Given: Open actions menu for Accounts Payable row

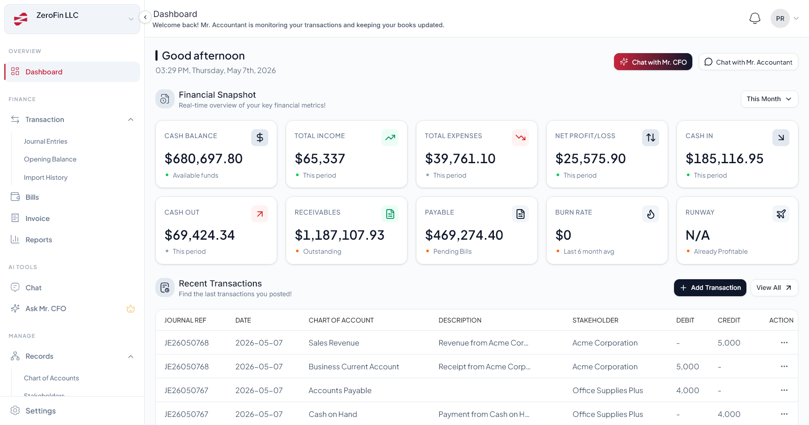Looking at the screenshot, I should (x=784, y=390).
